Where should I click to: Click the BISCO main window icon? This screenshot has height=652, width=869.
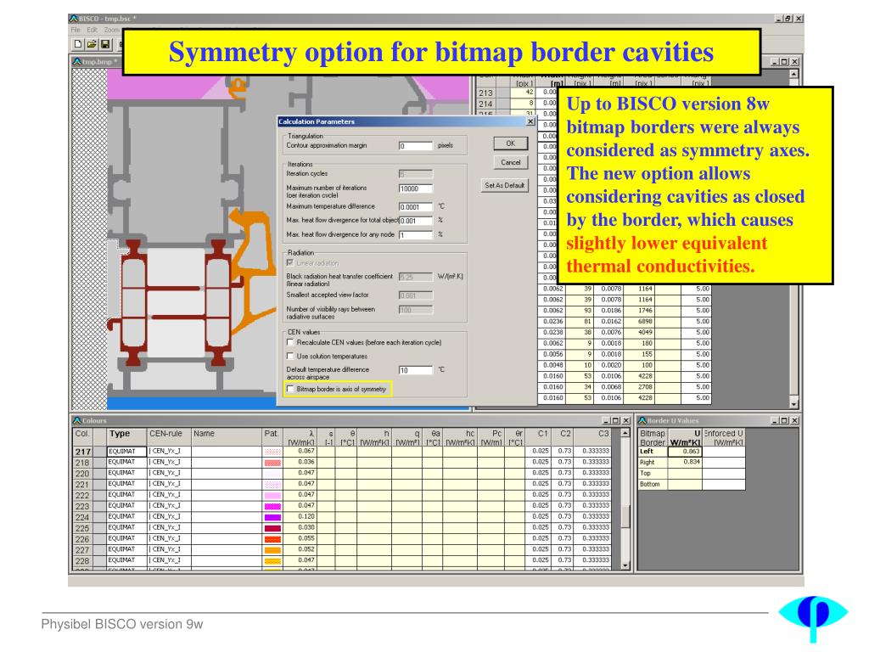point(73,19)
